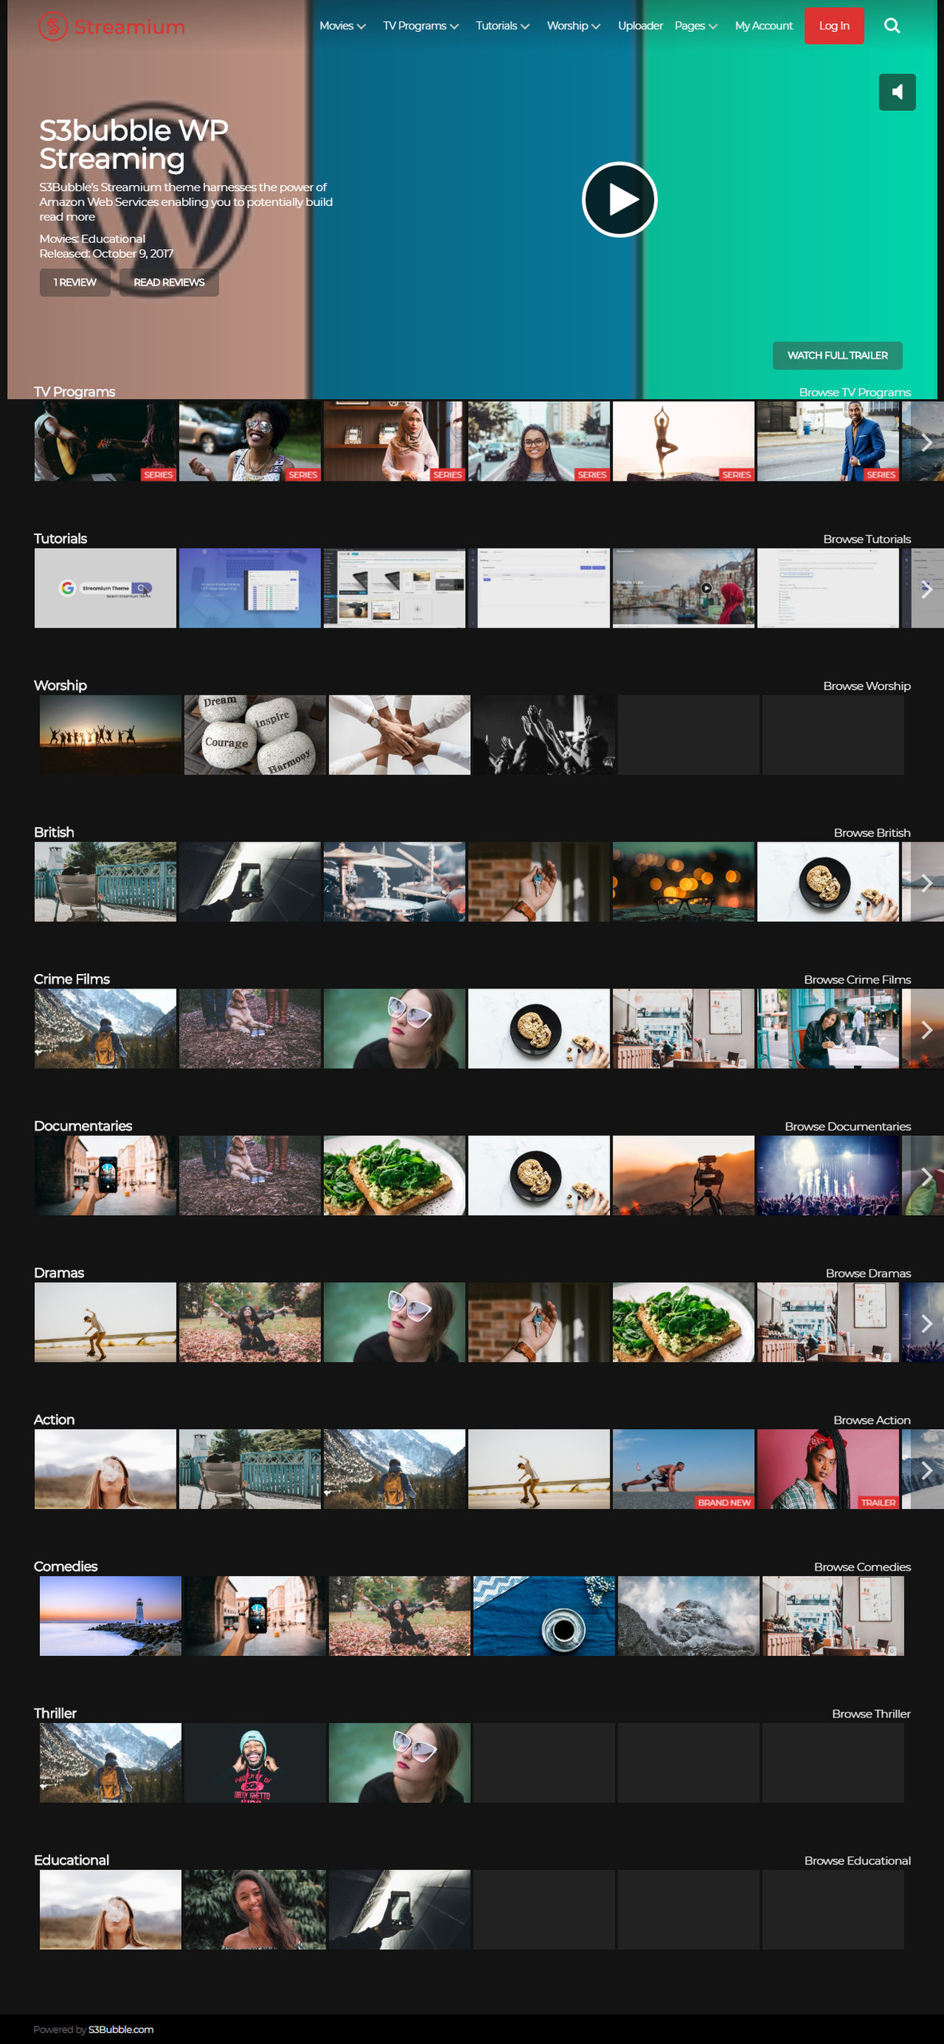The height and width of the screenshot is (2044, 944).
Task: Expand the Movies dropdown menu
Action: pos(342,26)
